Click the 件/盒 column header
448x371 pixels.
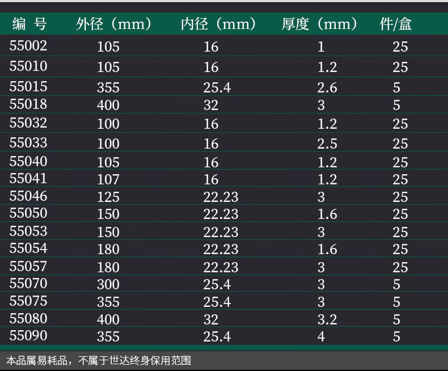point(396,24)
